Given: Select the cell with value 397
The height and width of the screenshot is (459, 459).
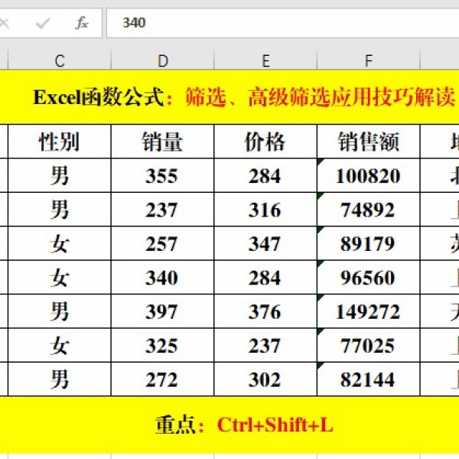Looking at the screenshot, I should point(163,311).
